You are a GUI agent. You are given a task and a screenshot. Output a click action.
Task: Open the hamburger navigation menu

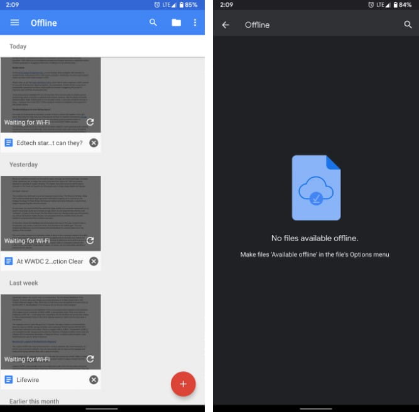14,23
